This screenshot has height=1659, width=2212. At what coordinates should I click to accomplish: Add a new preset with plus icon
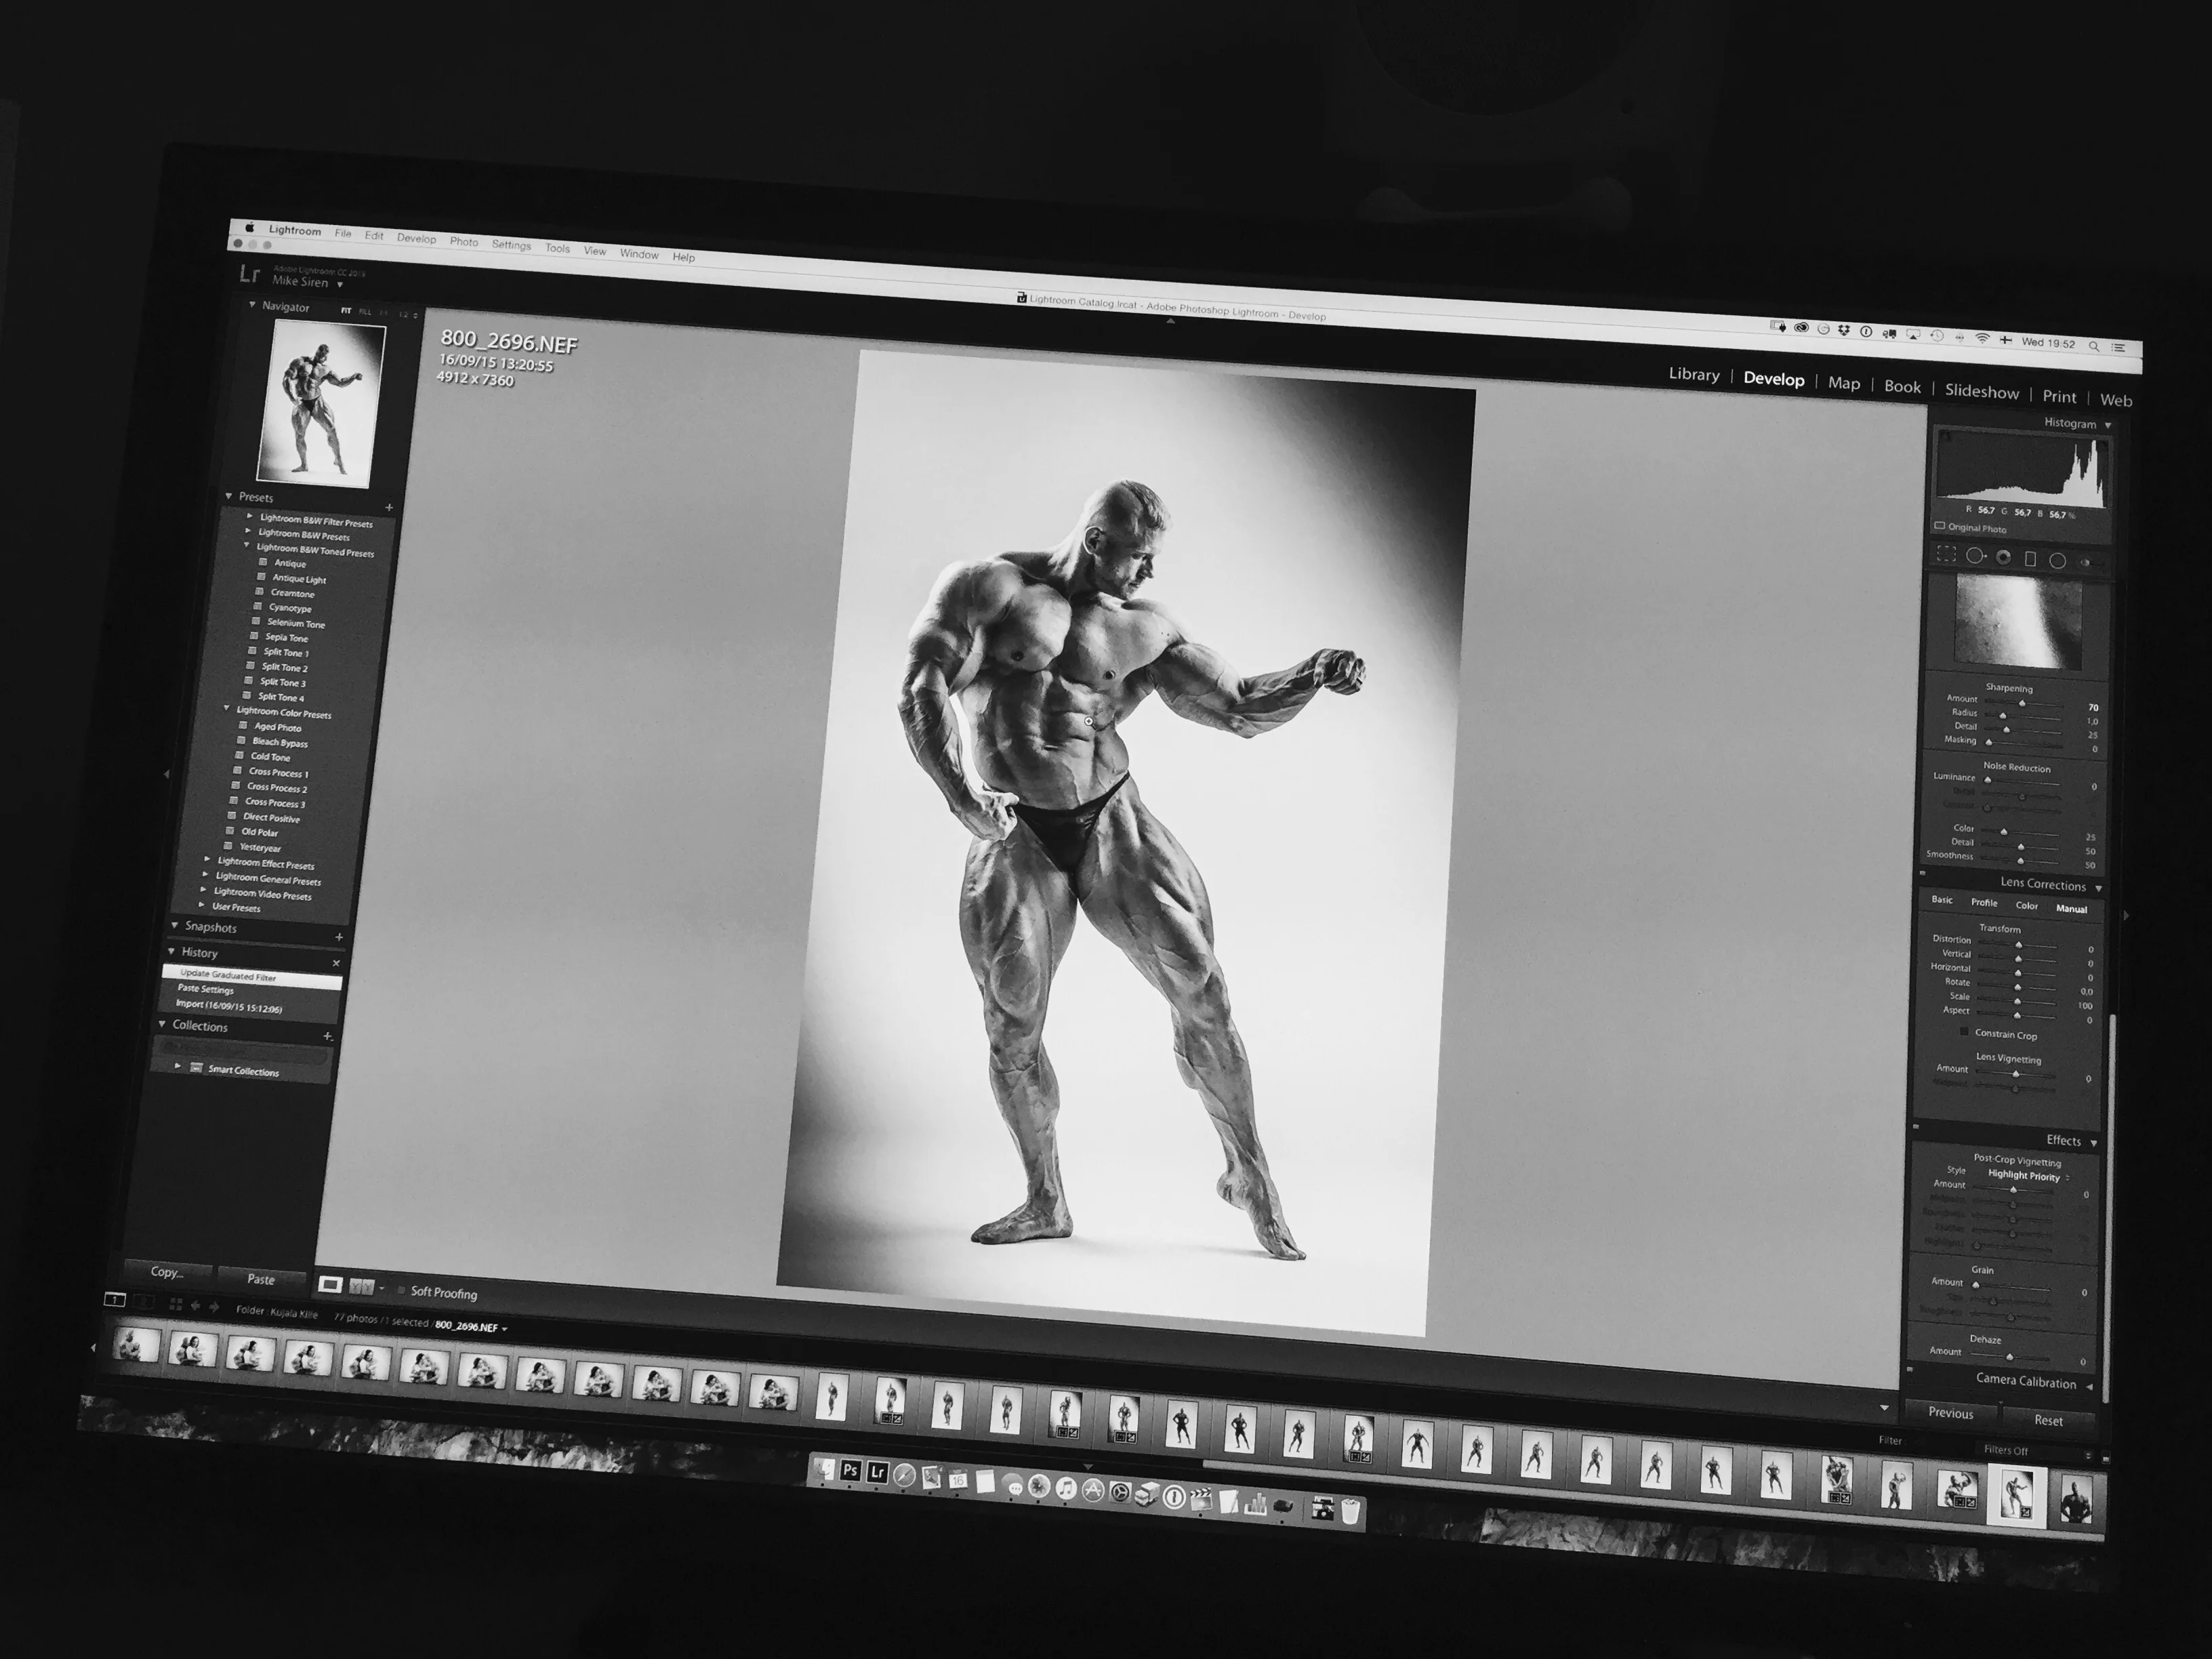click(x=389, y=508)
